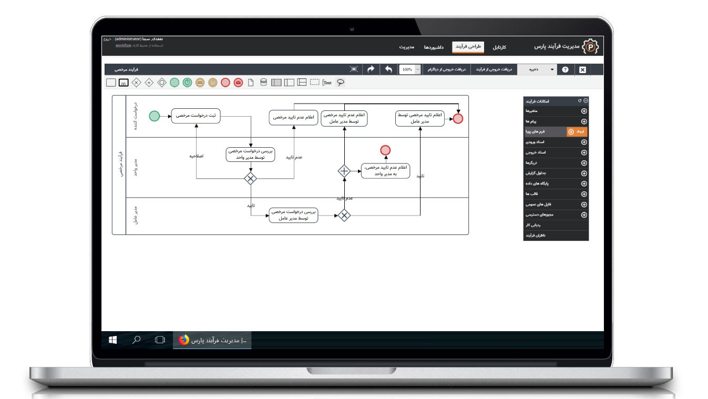Click the مدیریت فرآیند پارس gear logo
This screenshot has height=399, width=708.
point(591,47)
